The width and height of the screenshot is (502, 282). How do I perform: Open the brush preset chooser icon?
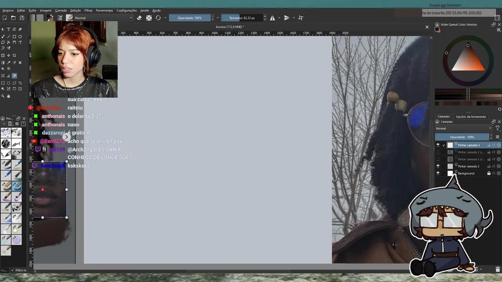pos(69,18)
